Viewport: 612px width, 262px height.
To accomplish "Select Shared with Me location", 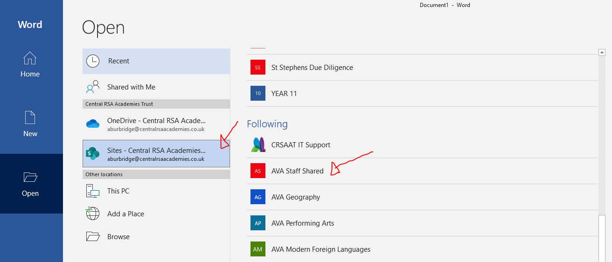I will (x=156, y=87).
